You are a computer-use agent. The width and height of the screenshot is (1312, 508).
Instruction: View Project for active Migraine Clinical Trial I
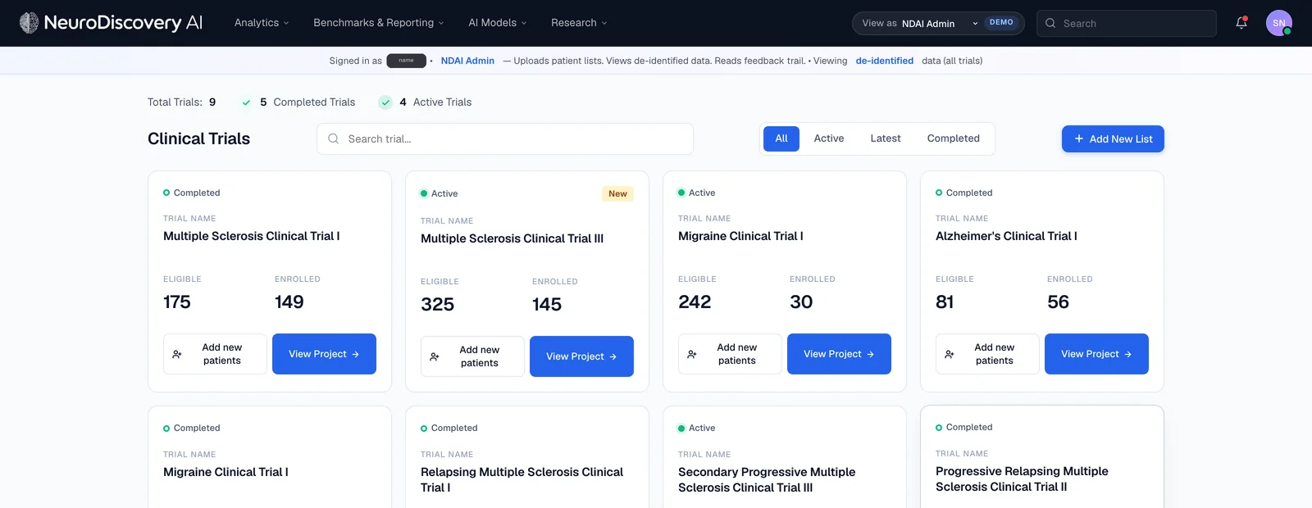click(839, 354)
